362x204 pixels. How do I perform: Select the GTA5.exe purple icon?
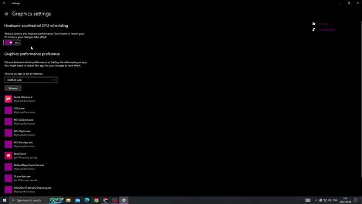click(x=8, y=110)
